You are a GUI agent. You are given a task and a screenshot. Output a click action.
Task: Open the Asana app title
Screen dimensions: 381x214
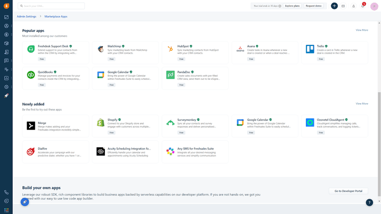click(x=251, y=46)
